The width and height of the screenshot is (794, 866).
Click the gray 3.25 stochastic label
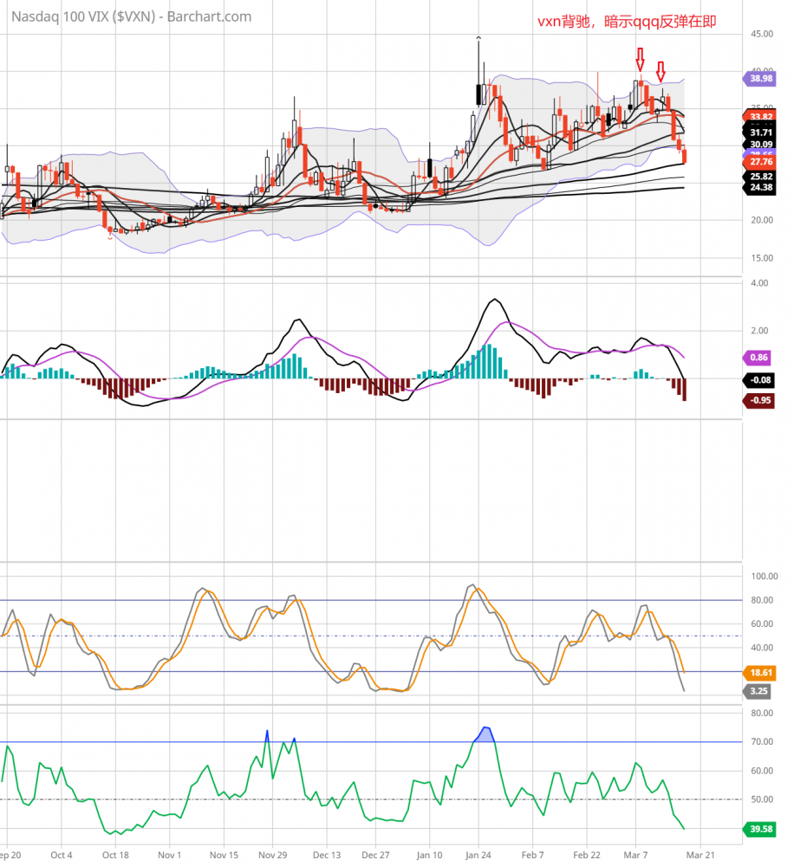[759, 691]
